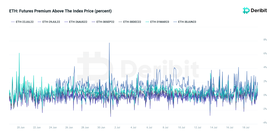Toggle the teal ETH-31MAR23 series
This screenshot has height=138, width=276.
pos(157,22)
